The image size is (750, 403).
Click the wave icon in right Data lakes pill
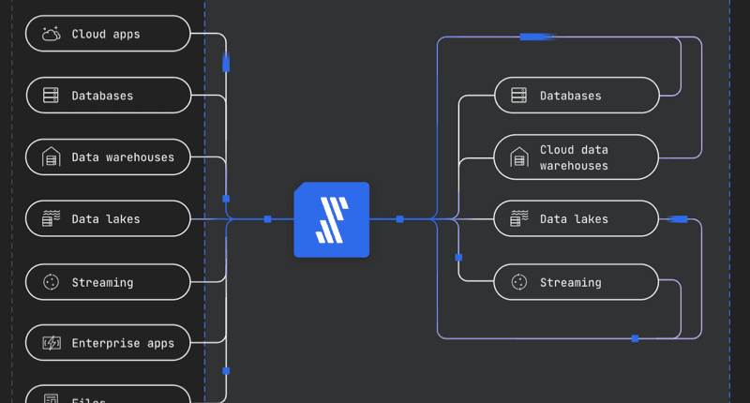[518, 219]
